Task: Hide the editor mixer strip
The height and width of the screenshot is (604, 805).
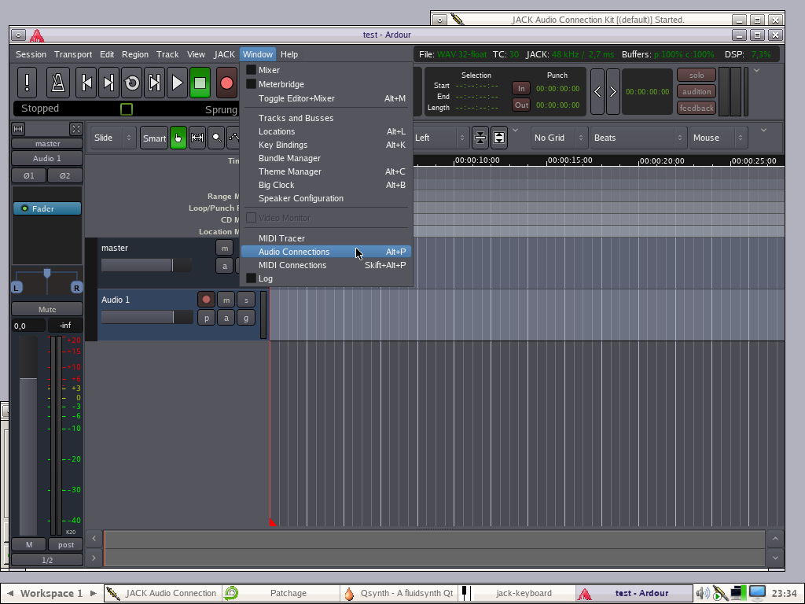Action: [76, 129]
